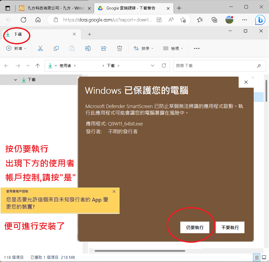Switch to the 九方科技有限公司 browser tab
This screenshot has height=262, width=269.
click(x=55, y=8)
